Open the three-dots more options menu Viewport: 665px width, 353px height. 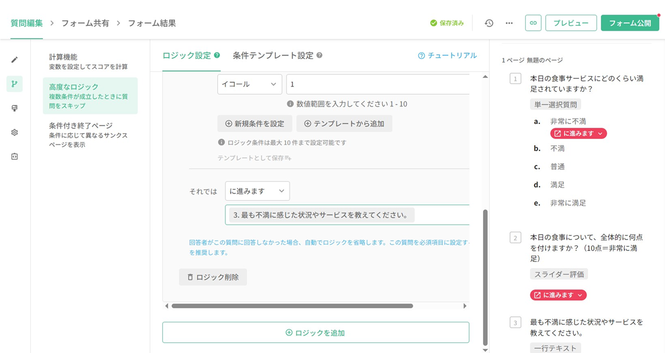(509, 23)
